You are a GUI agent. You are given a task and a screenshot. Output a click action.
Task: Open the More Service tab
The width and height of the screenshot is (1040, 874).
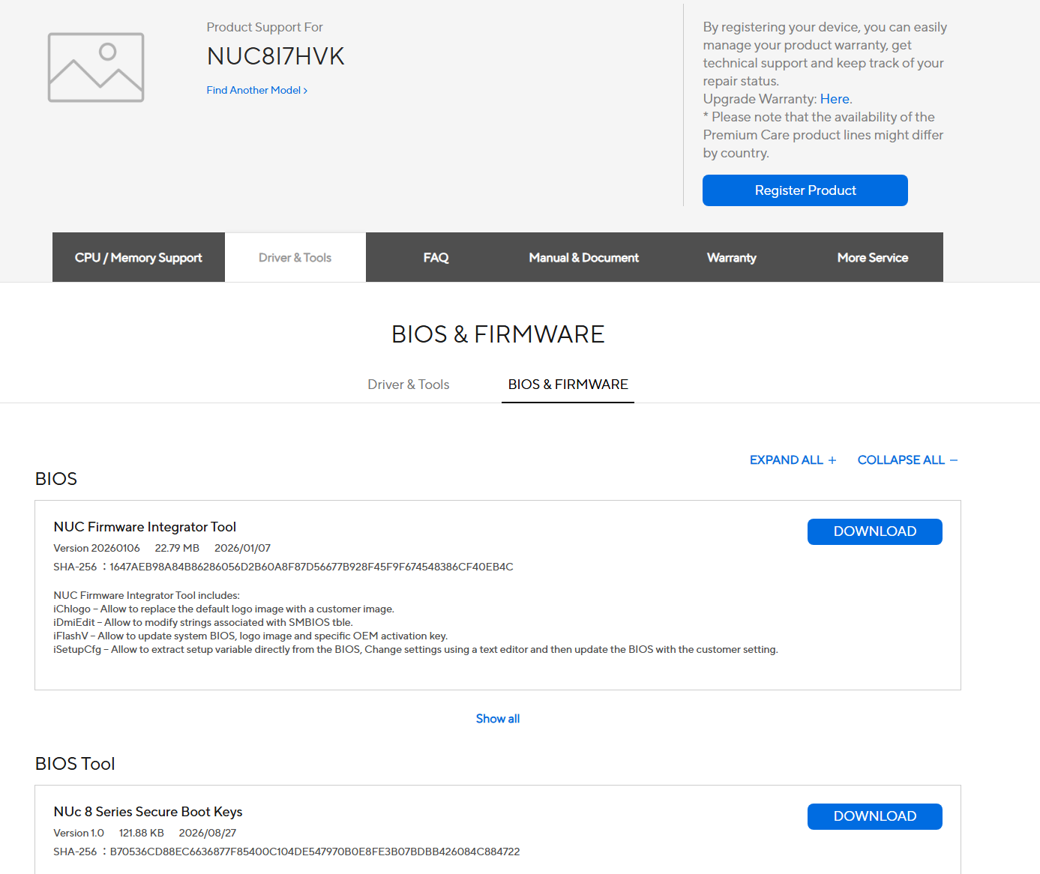pyautogui.click(x=873, y=257)
